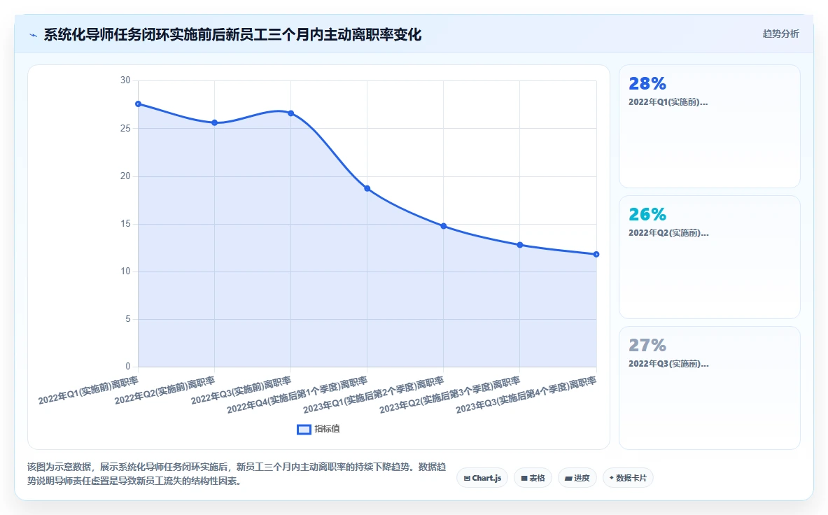Click the description paragraph starting 该图为示意数据
The height and width of the screenshot is (515, 828).
click(237, 474)
